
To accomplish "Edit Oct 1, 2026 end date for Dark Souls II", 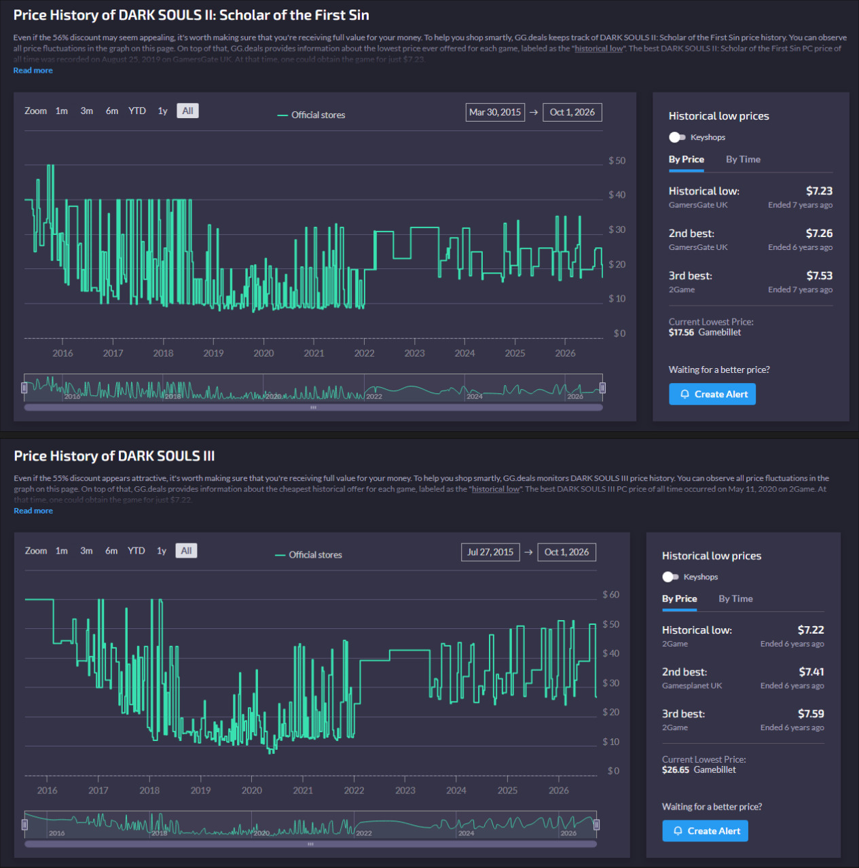I will point(572,112).
